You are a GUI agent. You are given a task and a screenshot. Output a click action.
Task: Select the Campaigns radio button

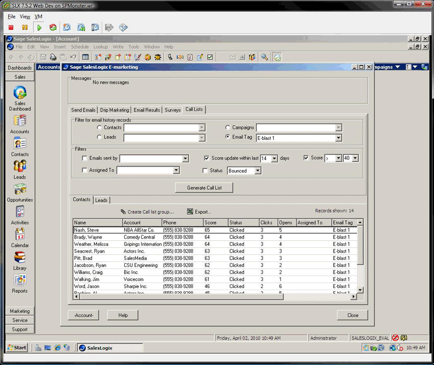tap(227, 127)
